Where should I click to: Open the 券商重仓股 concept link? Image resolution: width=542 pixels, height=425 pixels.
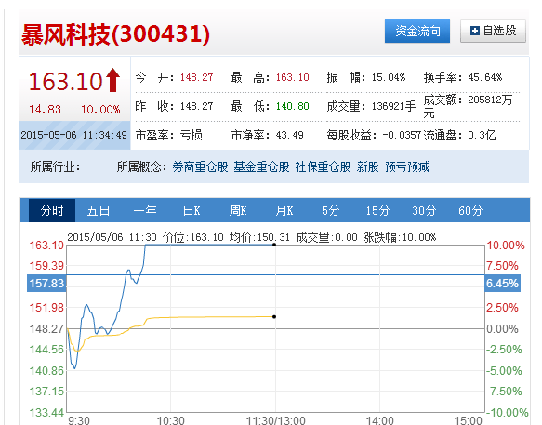(x=200, y=167)
